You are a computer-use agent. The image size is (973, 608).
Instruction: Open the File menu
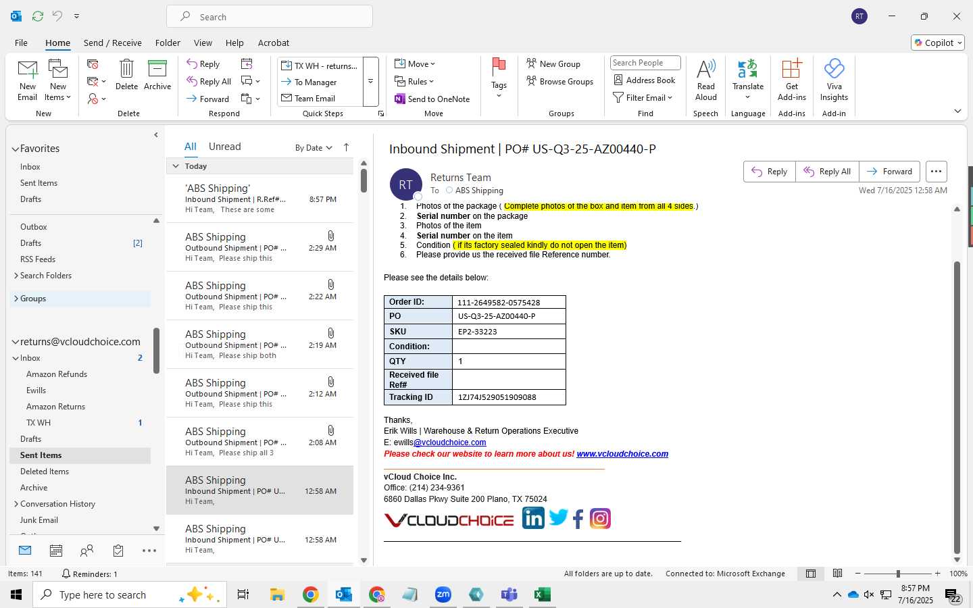pyautogui.click(x=21, y=43)
